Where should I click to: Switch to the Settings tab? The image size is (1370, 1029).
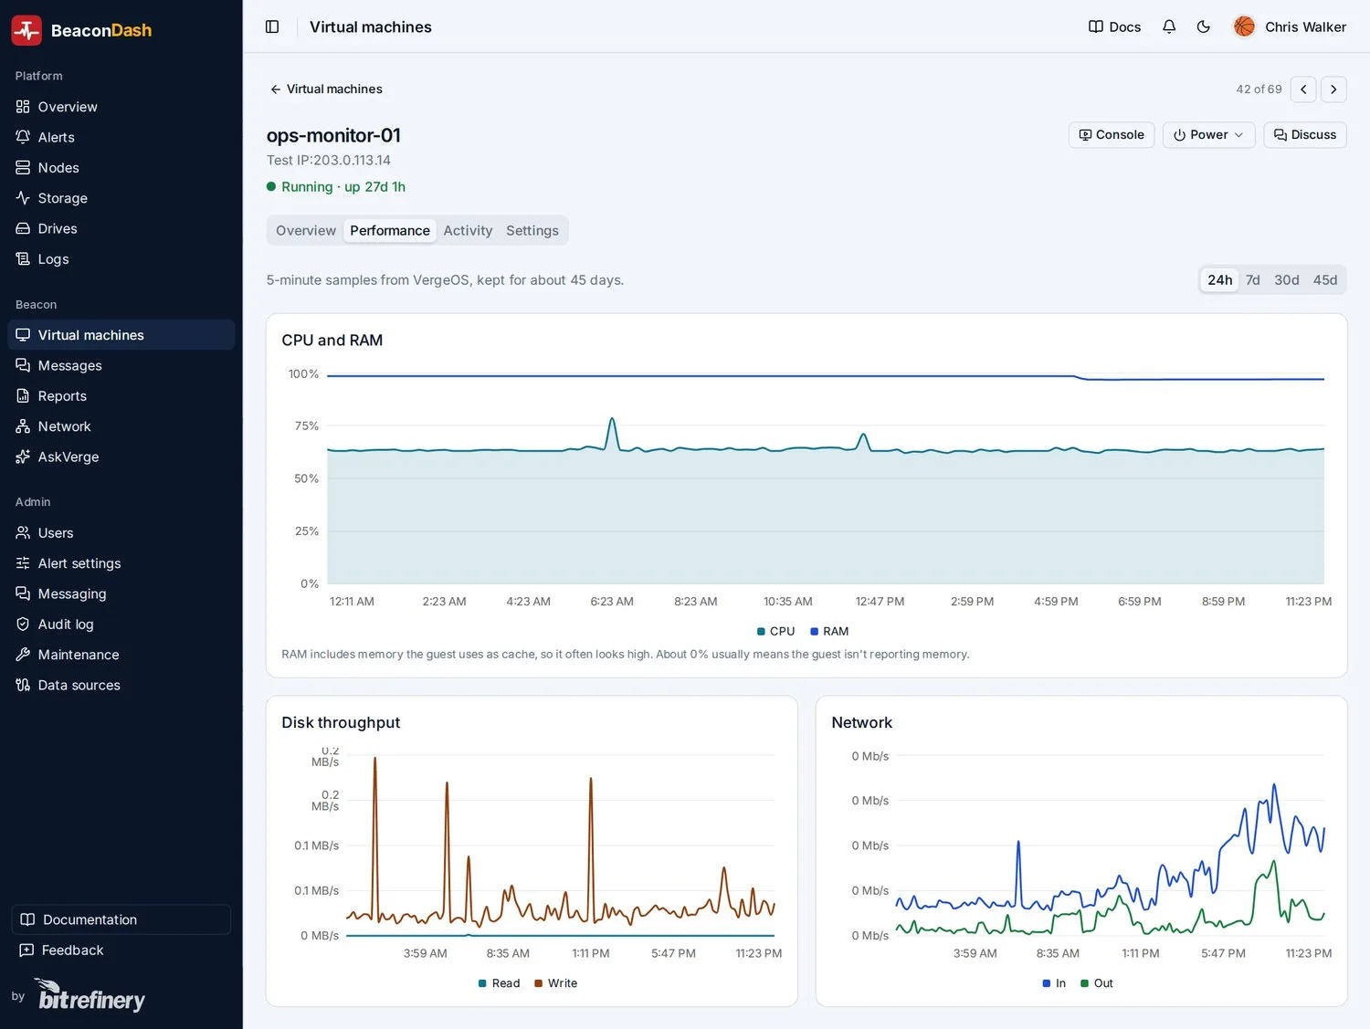click(532, 231)
